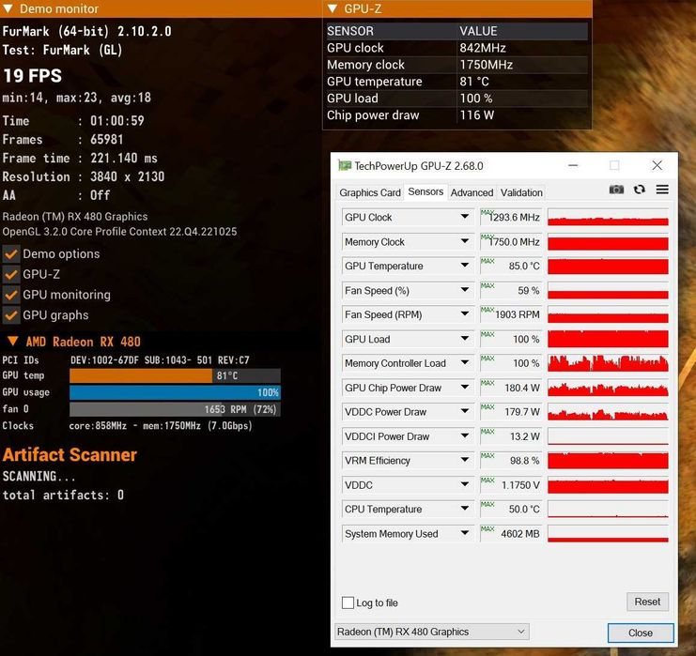Collapse the Demo monitor panel

click(x=8, y=8)
